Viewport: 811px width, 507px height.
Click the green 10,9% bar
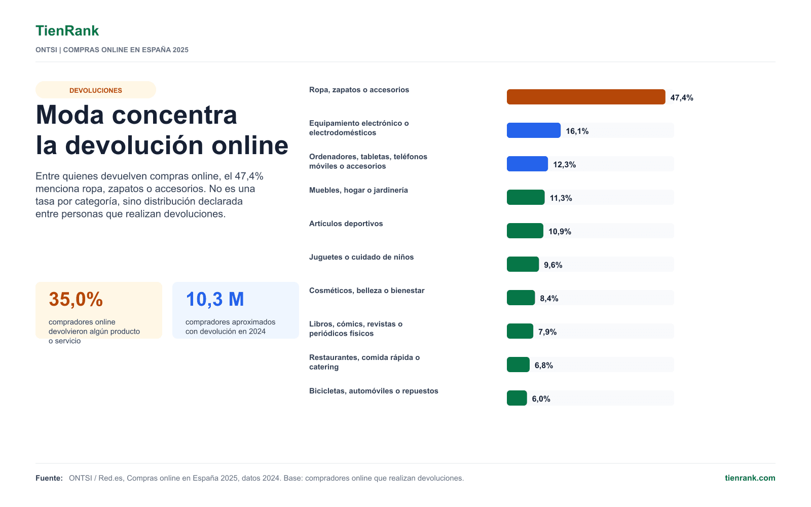(525, 231)
